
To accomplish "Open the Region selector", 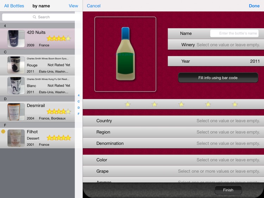I will tap(173, 132).
